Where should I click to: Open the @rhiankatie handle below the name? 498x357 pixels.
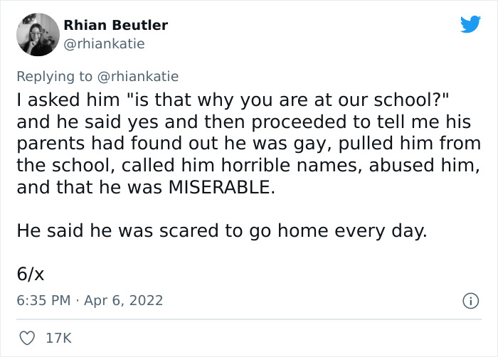pos(104,43)
